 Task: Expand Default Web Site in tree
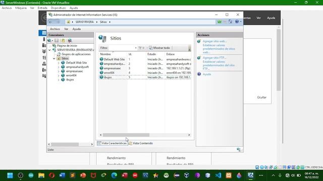click(x=59, y=63)
